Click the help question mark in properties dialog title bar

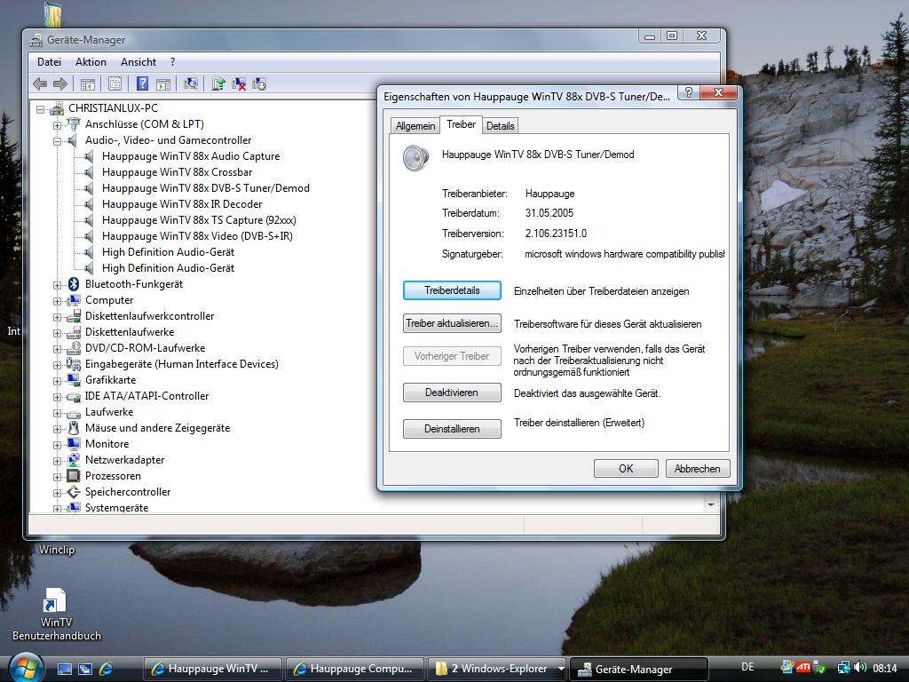coord(688,92)
